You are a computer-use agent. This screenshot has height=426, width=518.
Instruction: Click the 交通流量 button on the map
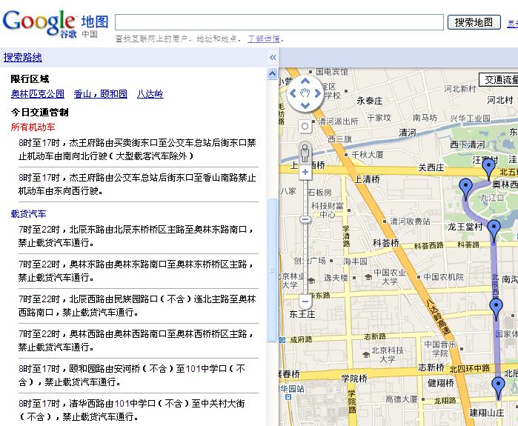coord(499,79)
